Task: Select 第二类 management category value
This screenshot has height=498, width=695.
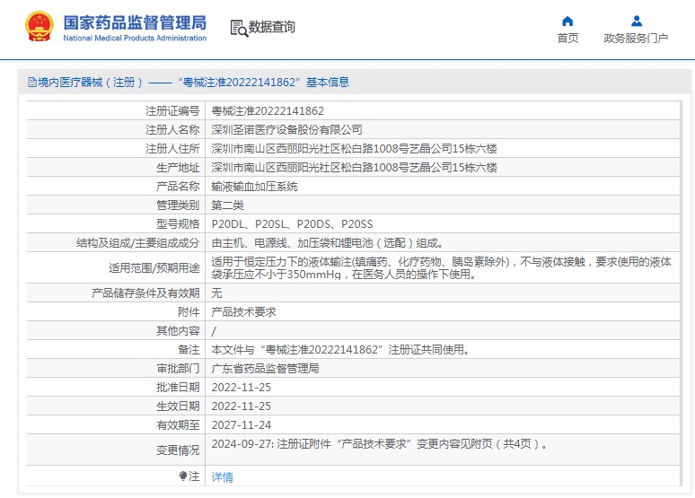Action: coord(227,205)
